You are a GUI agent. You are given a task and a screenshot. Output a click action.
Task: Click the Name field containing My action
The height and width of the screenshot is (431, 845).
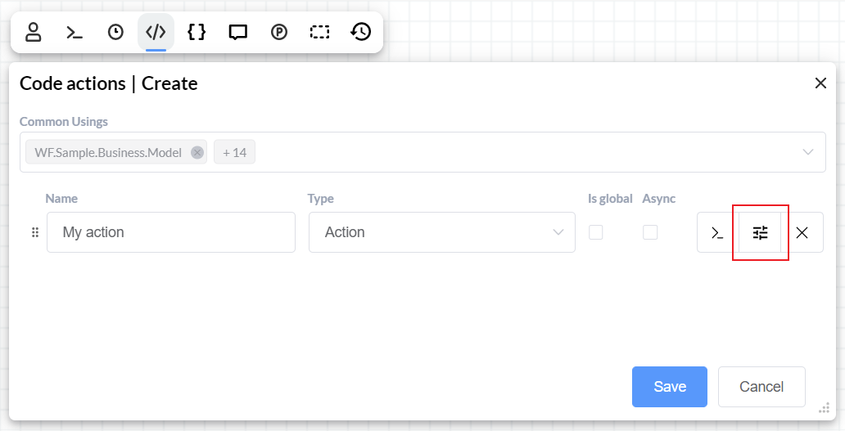[x=170, y=232]
